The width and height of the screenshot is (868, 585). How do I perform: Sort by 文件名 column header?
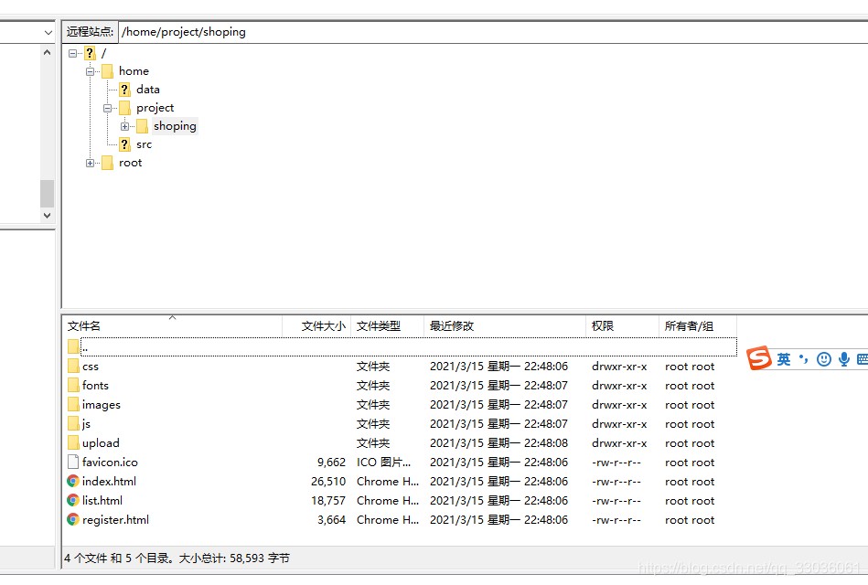[172, 326]
